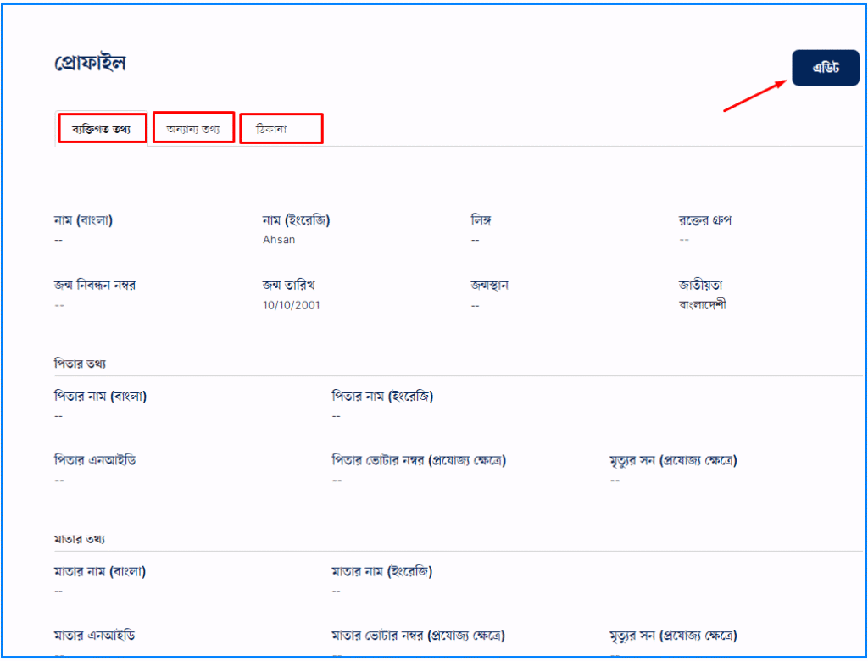The image size is (868, 661).
Task: Select the পিতার নাম (ইংরেজি) label
Action: [382, 396]
